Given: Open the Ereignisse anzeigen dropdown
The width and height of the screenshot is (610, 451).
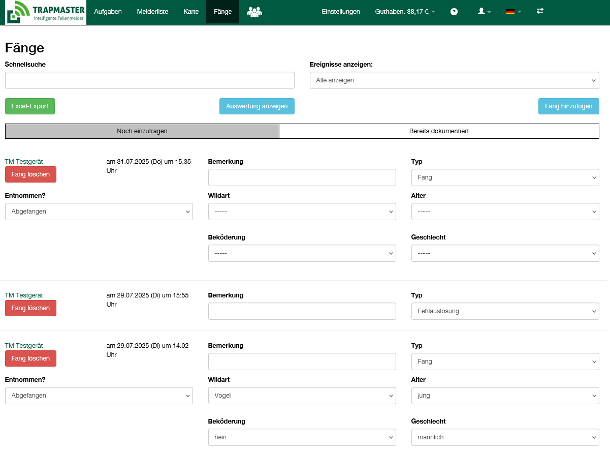Looking at the screenshot, I should click(x=454, y=80).
